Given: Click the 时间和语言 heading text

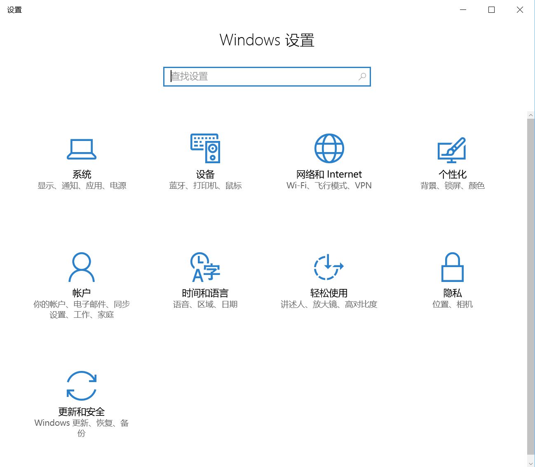Looking at the screenshot, I should click(x=205, y=293).
